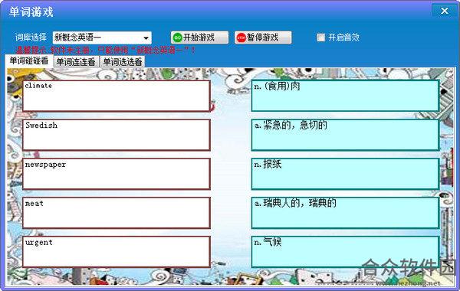The image size is (460, 291).
Task: Enable the 开启音效 checkbox
Action: 321,38
